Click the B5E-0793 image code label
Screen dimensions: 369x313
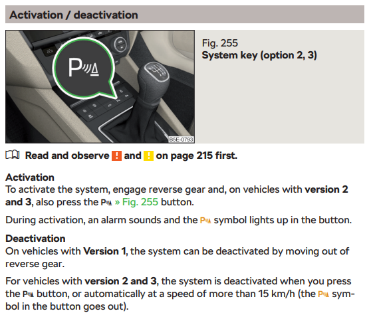coord(181,140)
